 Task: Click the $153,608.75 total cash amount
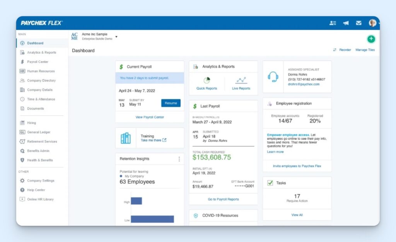point(212,157)
